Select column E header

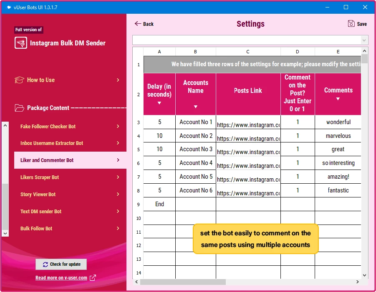click(x=338, y=52)
